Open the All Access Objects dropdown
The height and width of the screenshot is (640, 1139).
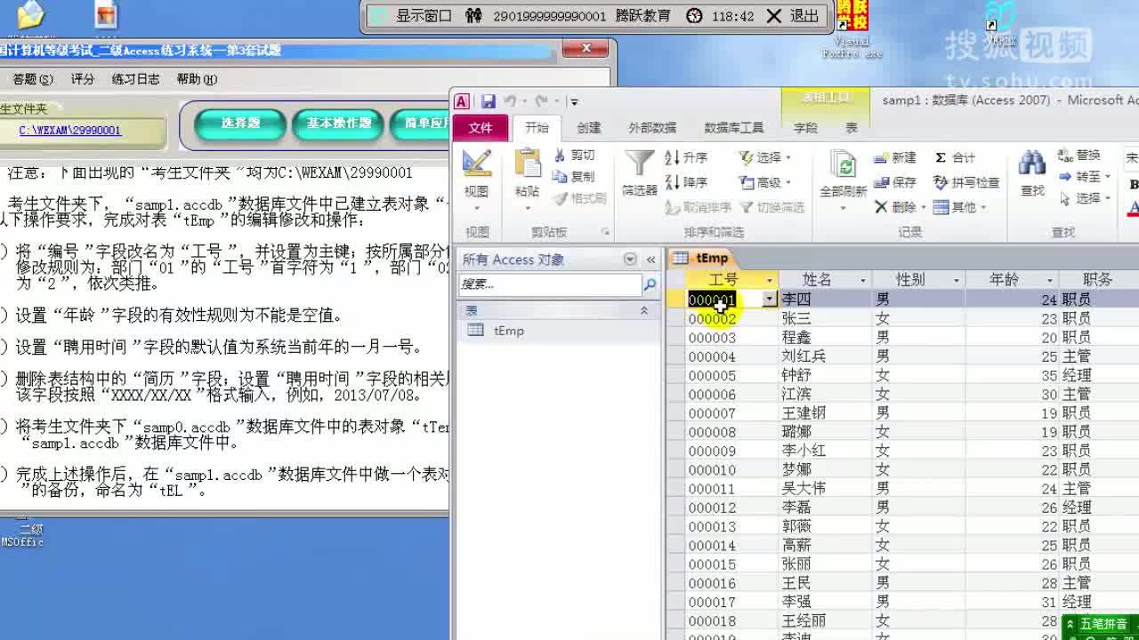[629, 259]
